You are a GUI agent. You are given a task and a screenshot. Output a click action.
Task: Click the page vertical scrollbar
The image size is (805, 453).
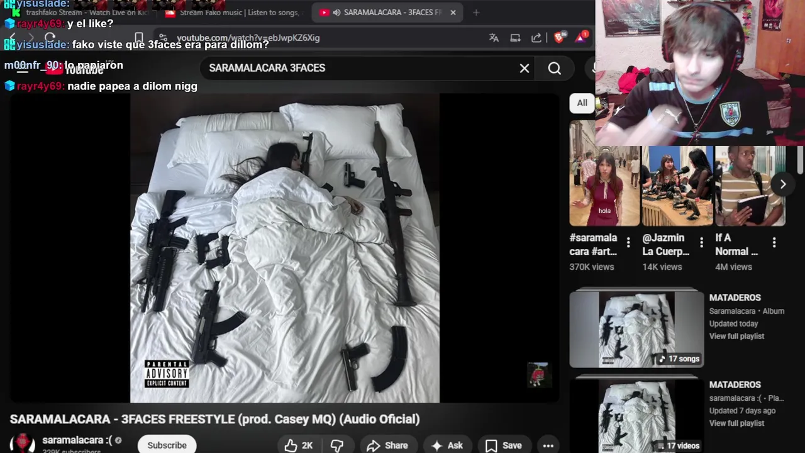799,160
